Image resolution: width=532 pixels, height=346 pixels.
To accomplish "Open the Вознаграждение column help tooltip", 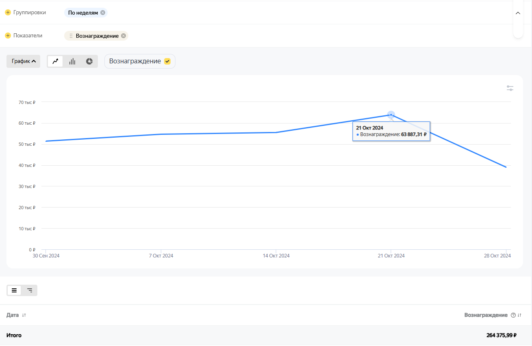I will (x=513, y=315).
